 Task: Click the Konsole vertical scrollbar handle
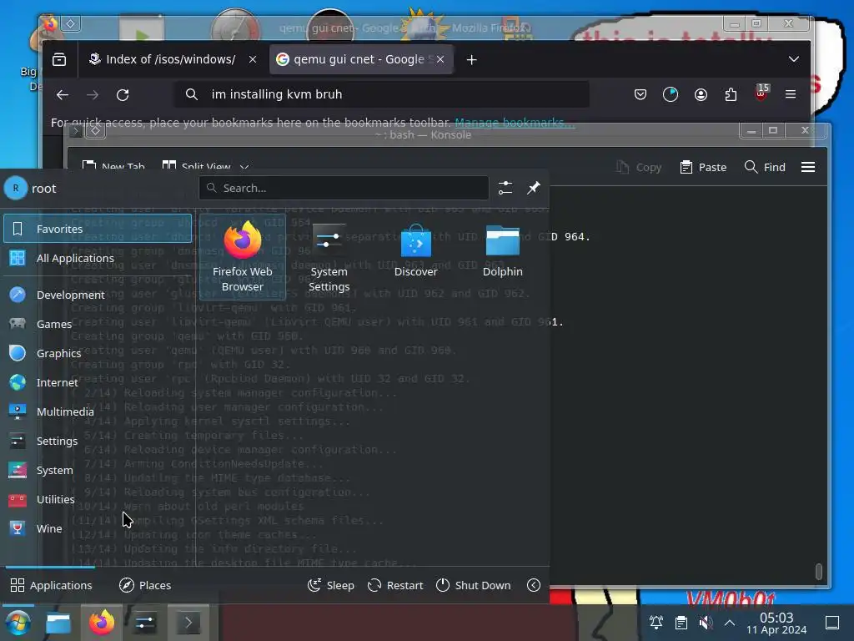pyautogui.click(x=818, y=571)
